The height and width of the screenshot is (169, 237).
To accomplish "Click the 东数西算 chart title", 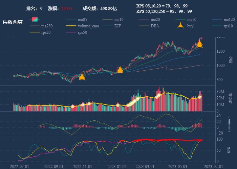I will [x=13, y=22].
